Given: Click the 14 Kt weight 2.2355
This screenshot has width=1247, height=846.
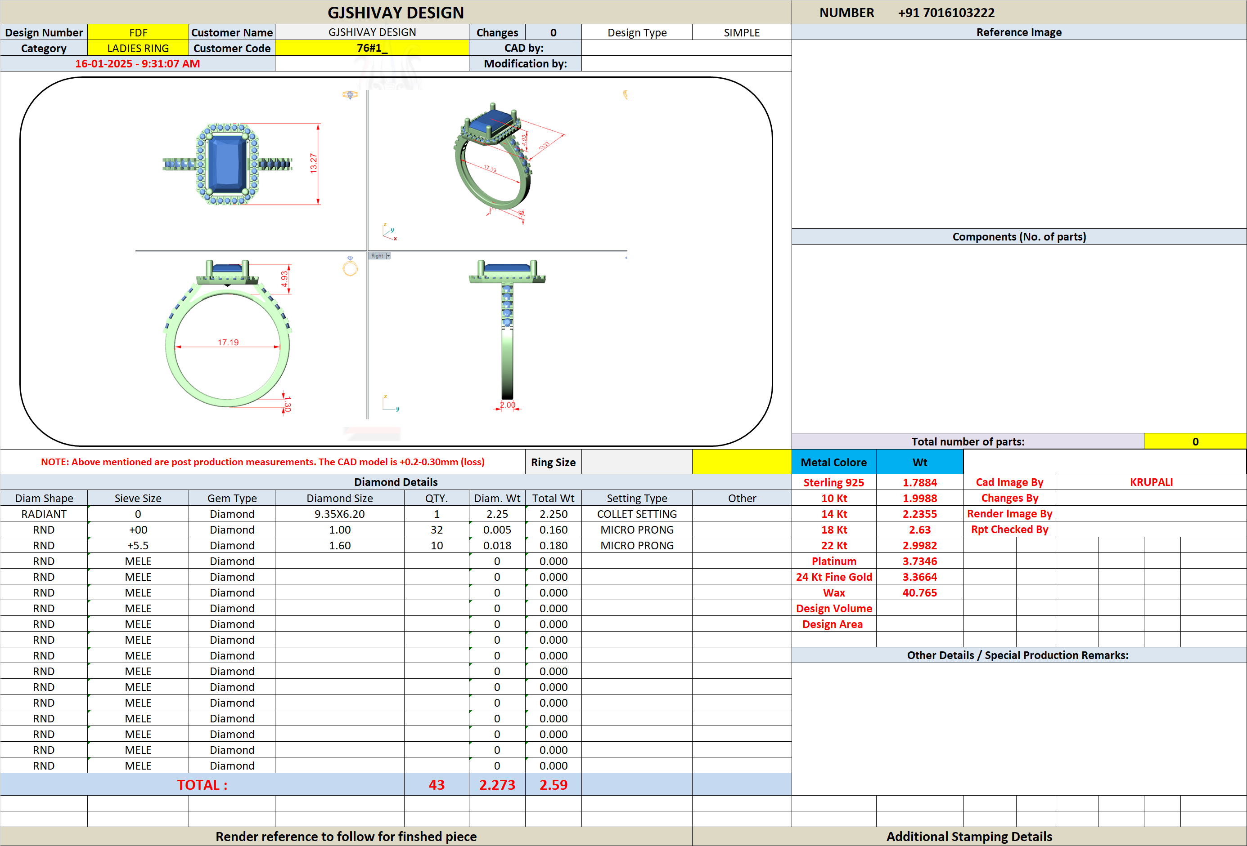Looking at the screenshot, I should click(920, 514).
